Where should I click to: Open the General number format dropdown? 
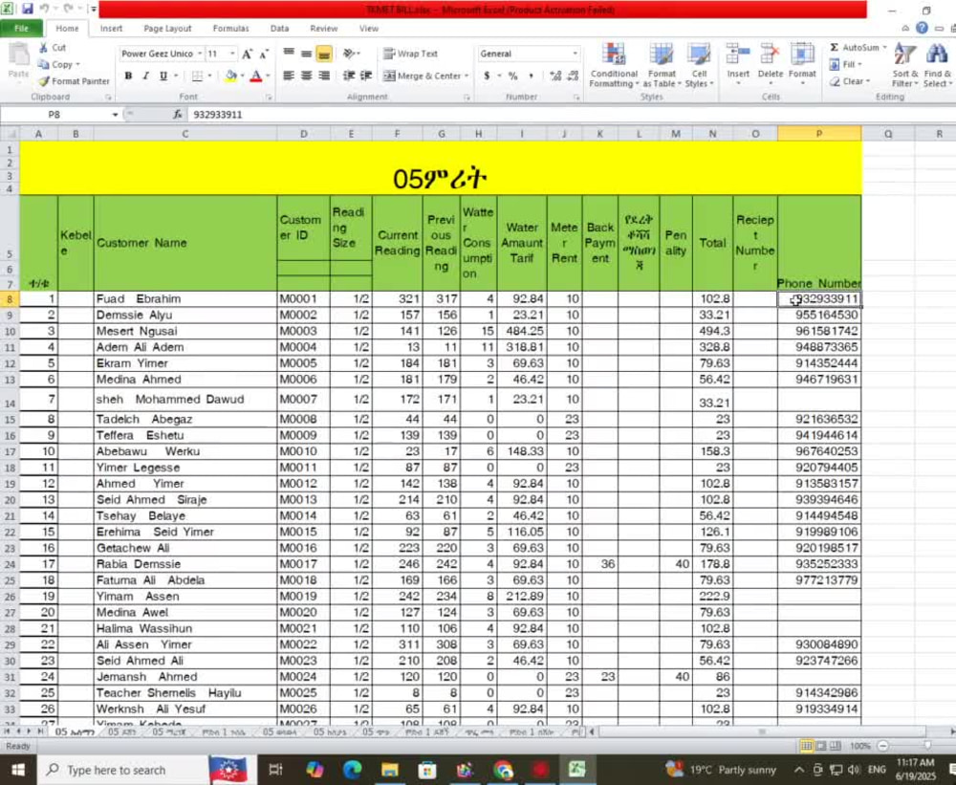pos(575,54)
